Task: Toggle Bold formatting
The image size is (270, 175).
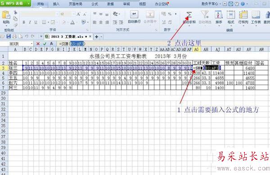Action: click(x=24, y=22)
